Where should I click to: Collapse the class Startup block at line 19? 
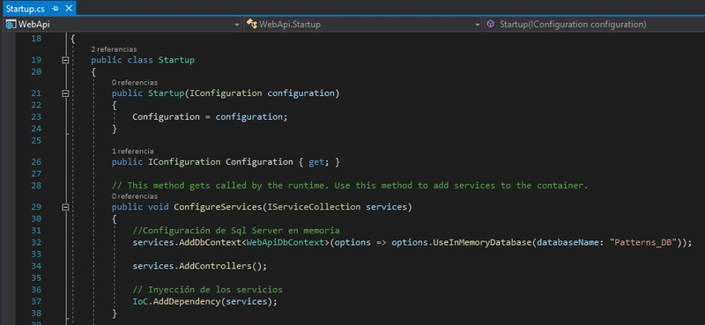click(65, 60)
